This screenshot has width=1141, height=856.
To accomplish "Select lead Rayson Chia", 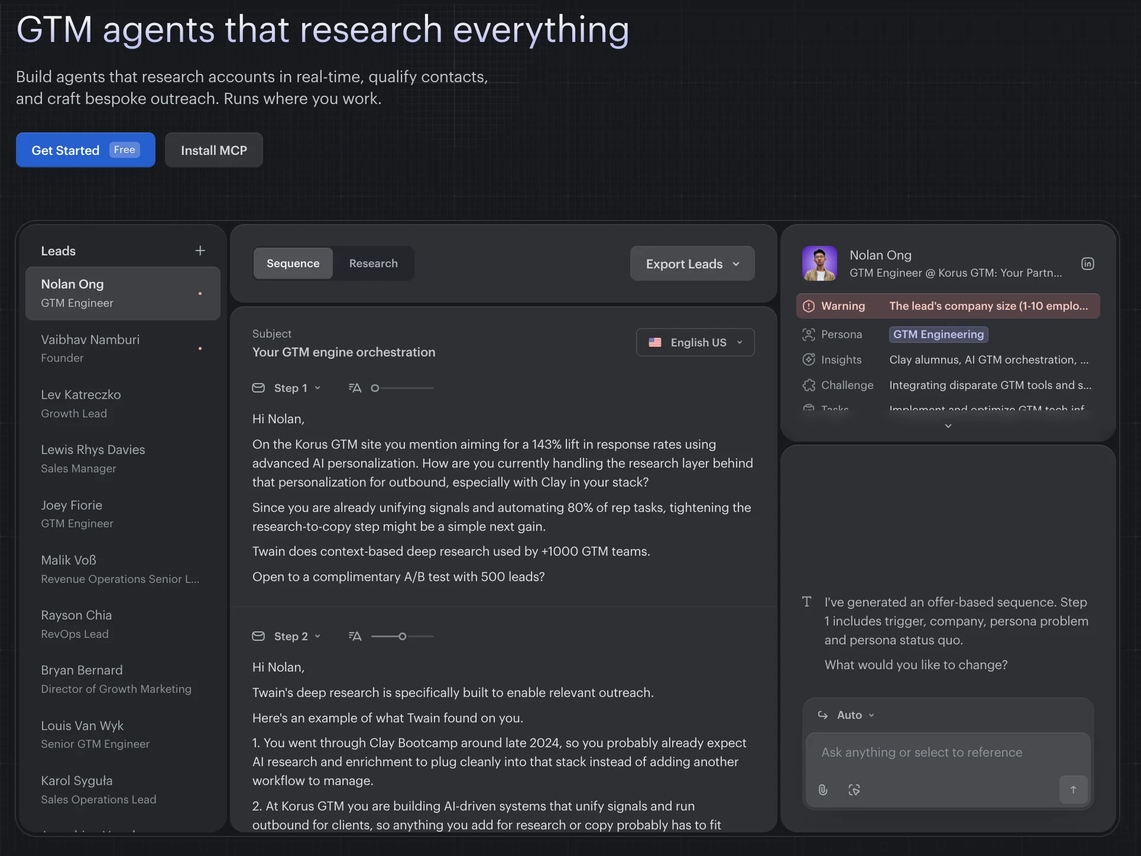I will point(123,624).
